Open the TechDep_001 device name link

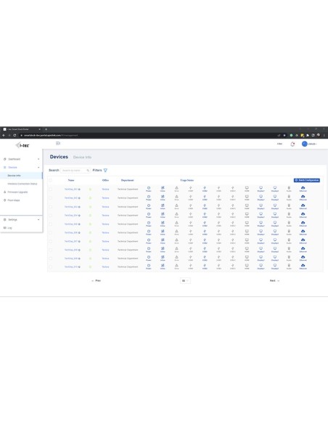coord(71,189)
